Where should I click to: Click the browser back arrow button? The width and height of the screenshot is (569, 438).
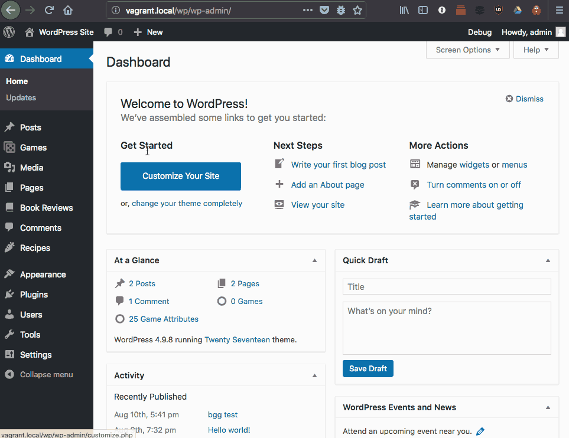11,10
